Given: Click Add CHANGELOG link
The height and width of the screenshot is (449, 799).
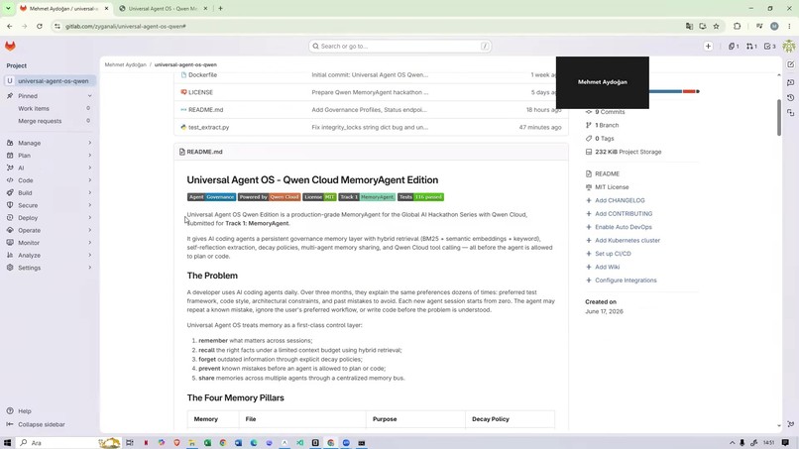Looking at the screenshot, I should pyautogui.click(x=620, y=200).
